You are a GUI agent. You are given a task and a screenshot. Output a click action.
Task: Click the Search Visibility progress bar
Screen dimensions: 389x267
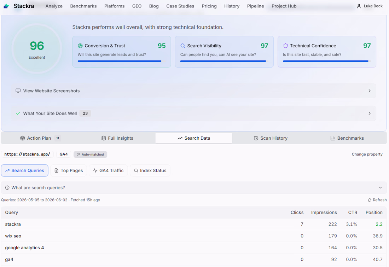click(x=224, y=61)
